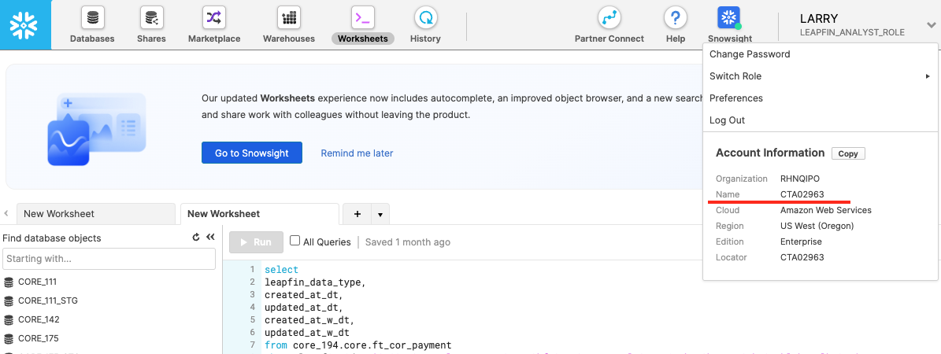Image resolution: width=941 pixels, height=354 pixels.
Task: Expand the Switch Role submenu
Action: (819, 76)
